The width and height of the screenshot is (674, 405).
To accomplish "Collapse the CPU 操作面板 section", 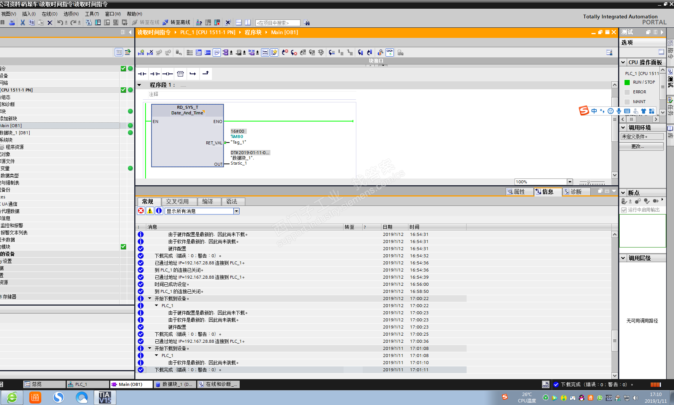I will pos(623,62).
